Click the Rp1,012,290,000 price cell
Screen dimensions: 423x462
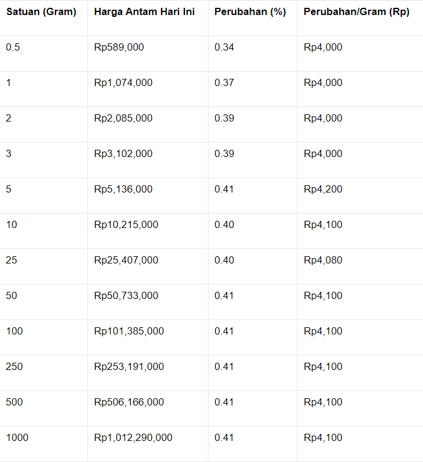[133, 438]
